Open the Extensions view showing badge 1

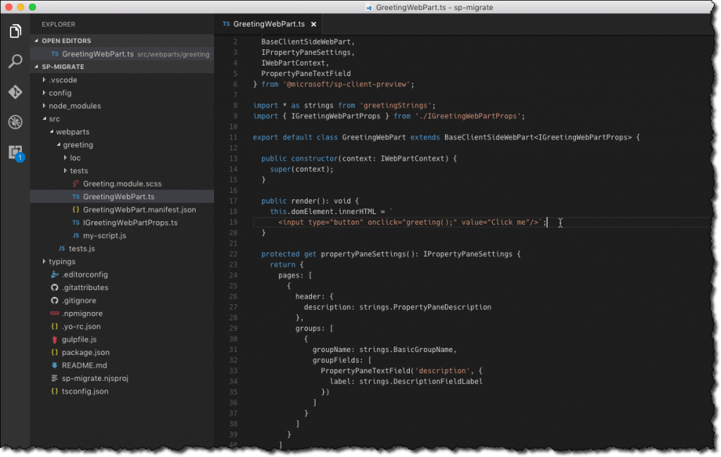pos(15,151)
